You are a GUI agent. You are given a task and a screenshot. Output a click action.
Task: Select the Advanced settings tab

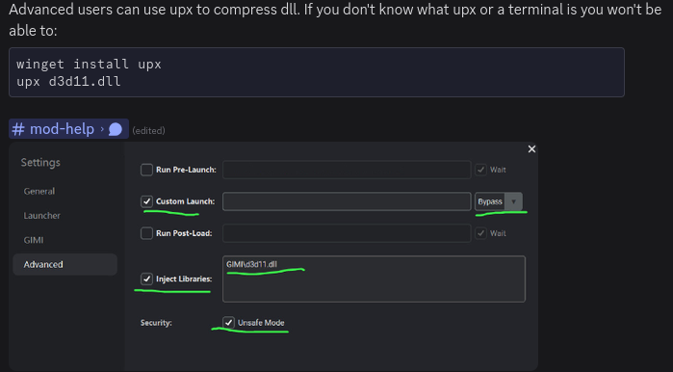coord(65,264)
